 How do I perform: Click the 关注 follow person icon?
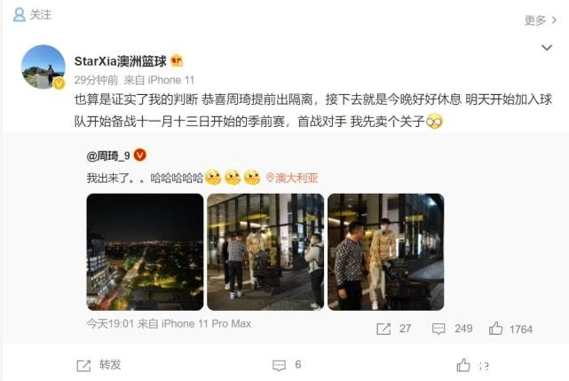pos(20,14)
